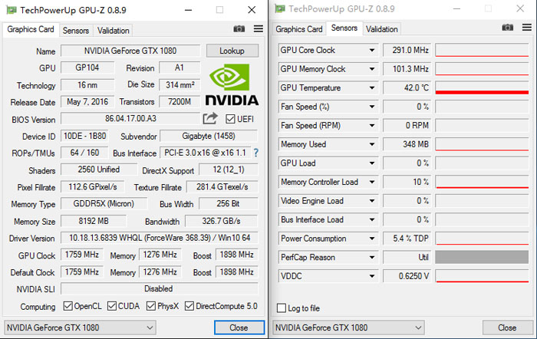Image resolution: width=537 pixels, height=339 pixels.
Task: Toggle the DirectCompute 5.0 checkbox
Action: pyautogui.click(x=189, y=306)
